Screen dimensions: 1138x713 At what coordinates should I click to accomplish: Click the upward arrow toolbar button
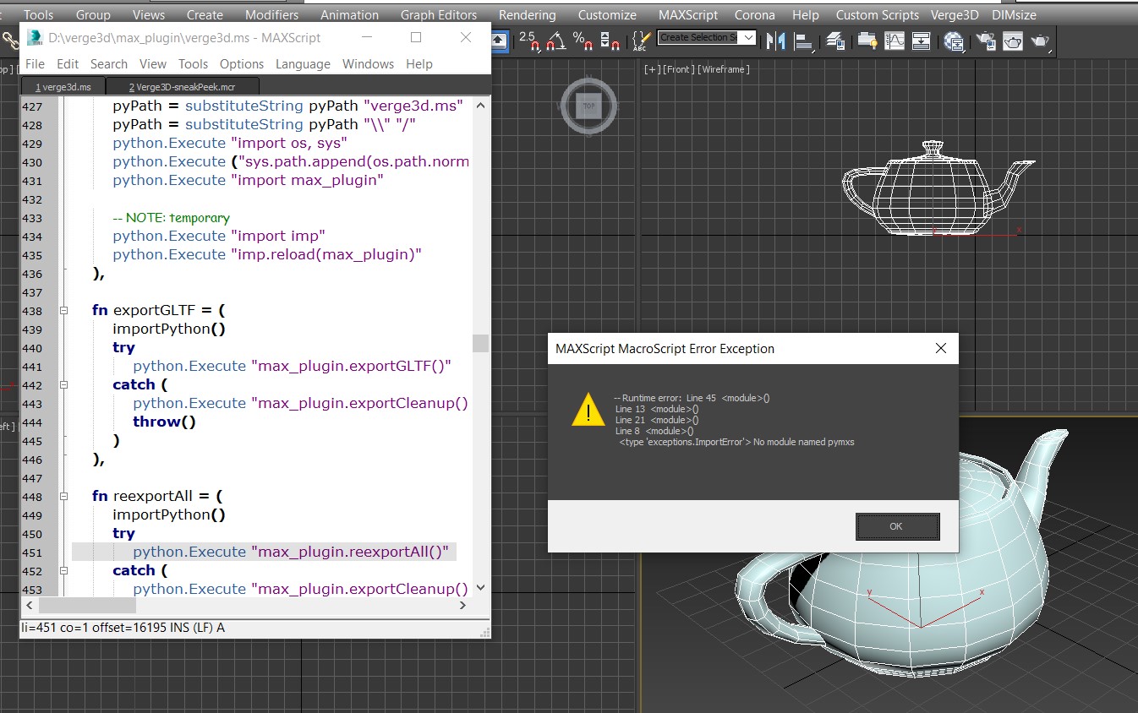(499, 40)
